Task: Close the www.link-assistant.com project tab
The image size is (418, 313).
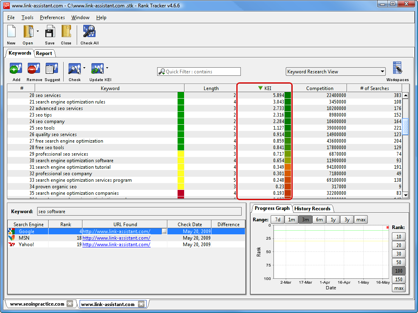Action: coord(141,304)
